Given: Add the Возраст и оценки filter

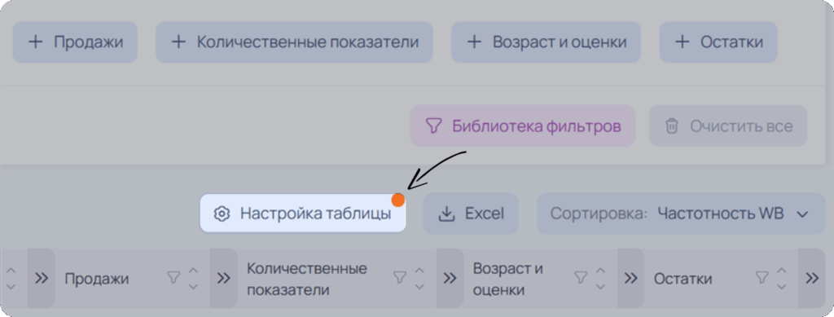Looking at the screenshot, I should click(x=546, y=42).
